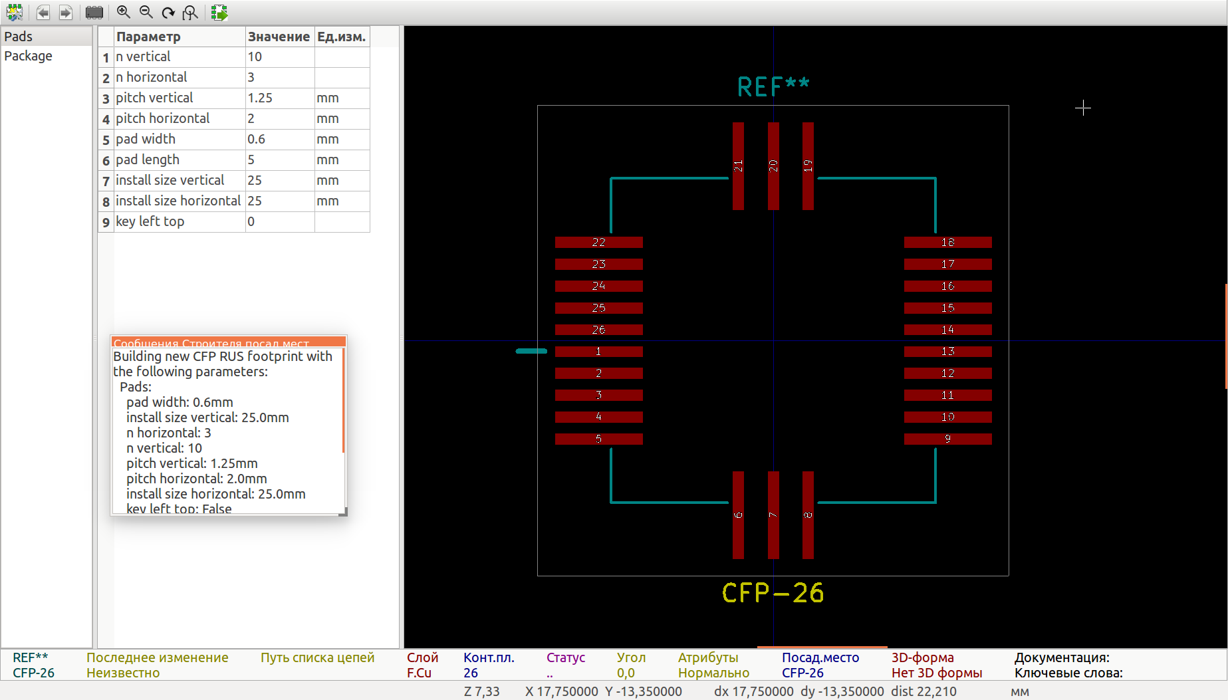The width and height of the screenshot is (1228, 700).
Task: Click the 3D viewer chip icon
Action: tap(94, 12)
